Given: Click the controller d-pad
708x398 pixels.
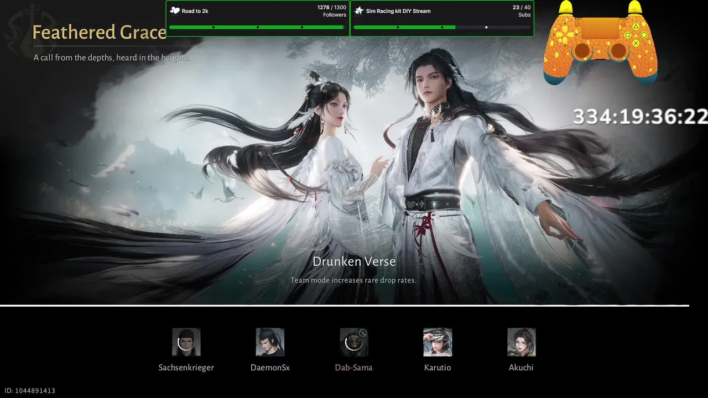Looking at the screenshot, I should point(564,35).
